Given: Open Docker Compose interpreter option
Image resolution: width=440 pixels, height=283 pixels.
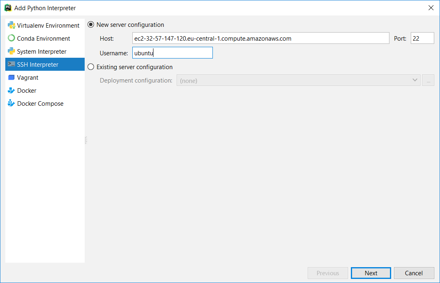Looking at the screenshot, I should tap(45, 103).
